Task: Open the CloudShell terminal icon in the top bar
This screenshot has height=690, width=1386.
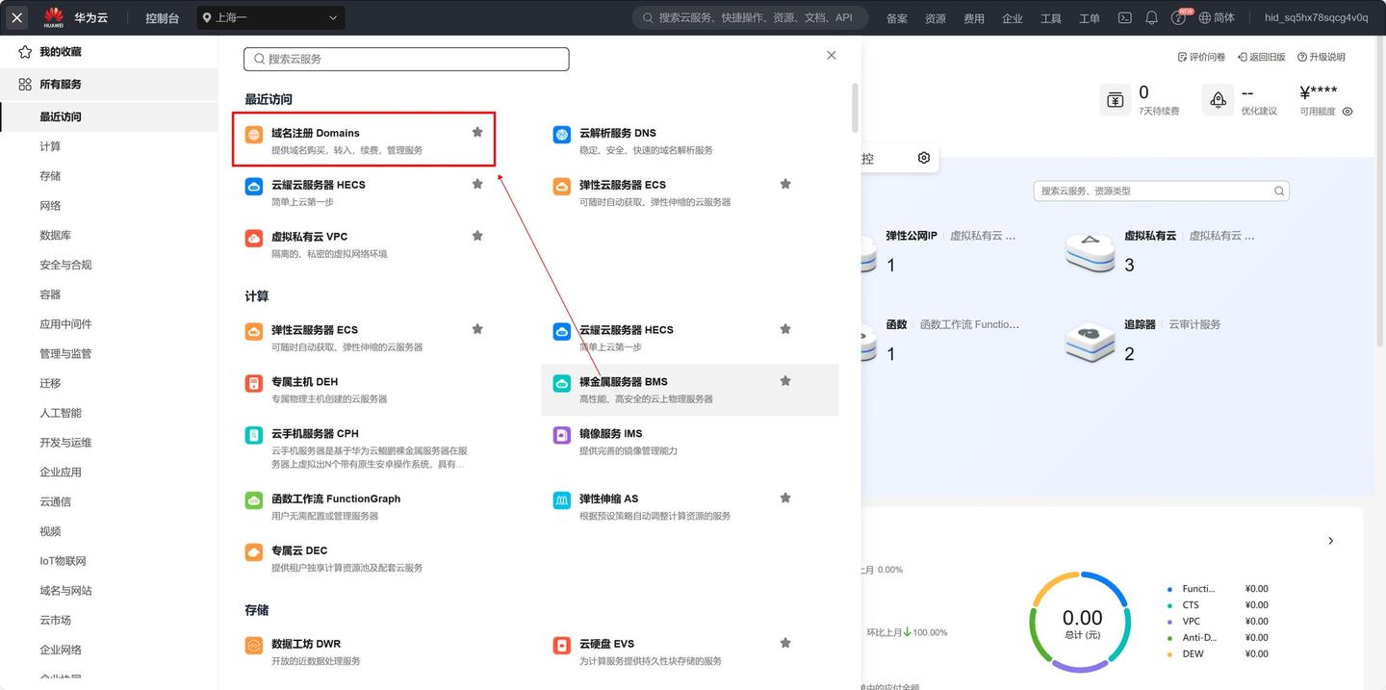Action: pos(1124,17)
